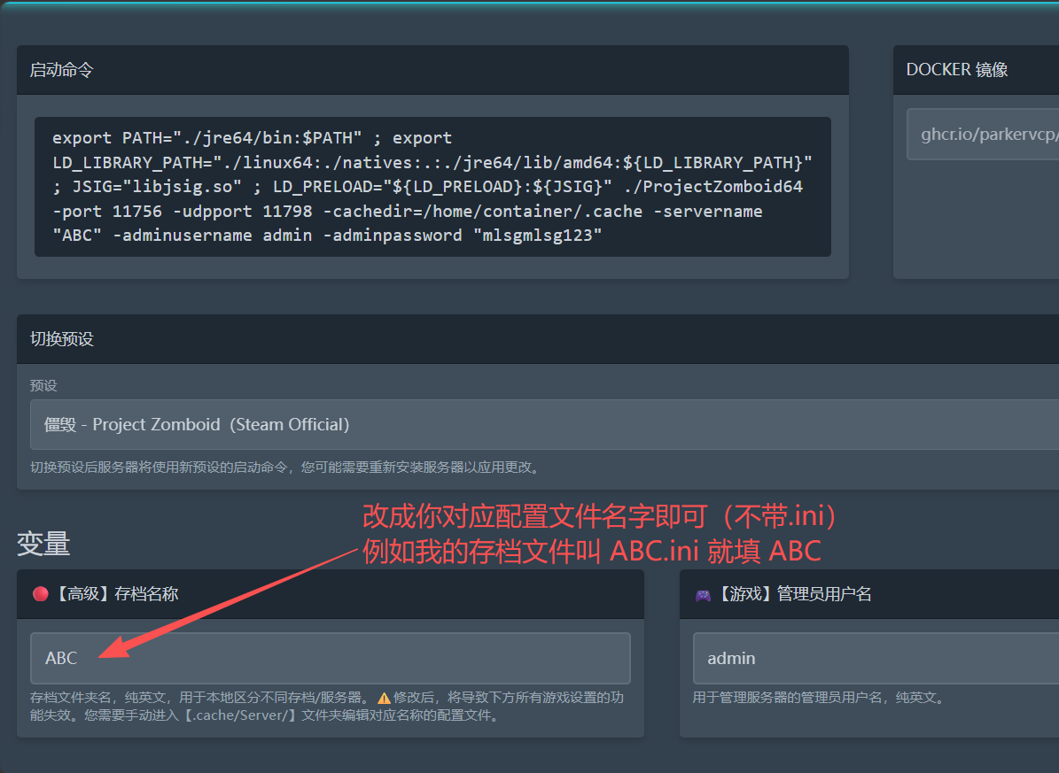Focus the 管理员用户名 field containing admin
The height and width of the screenshot is (773, 1059).
pyautogui.click(x=876, y=658)
